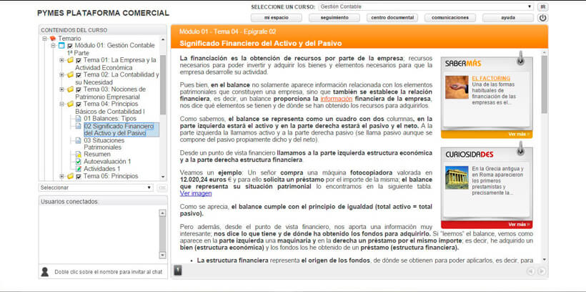Image resolution: width=586 pixels, height=292 pixels.
Task: Toggle the Módulo 01 checkbox
Action: 70,46
